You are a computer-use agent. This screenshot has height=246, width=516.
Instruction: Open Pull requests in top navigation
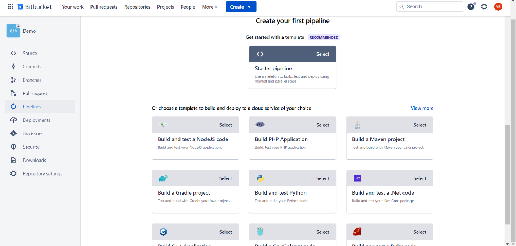(x=104, y=7)
